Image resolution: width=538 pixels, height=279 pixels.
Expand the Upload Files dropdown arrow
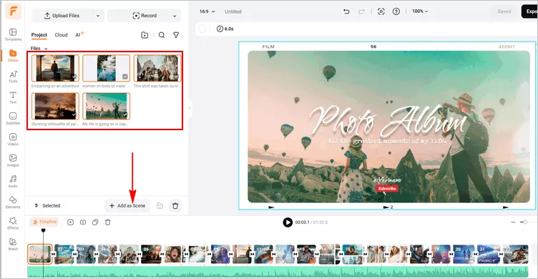click(x=98, y=16)
